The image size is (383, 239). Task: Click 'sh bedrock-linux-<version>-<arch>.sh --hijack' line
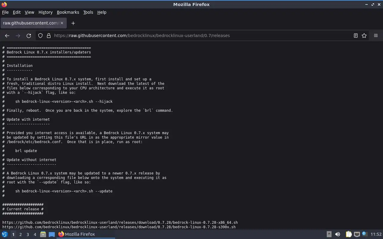point(64,102)
